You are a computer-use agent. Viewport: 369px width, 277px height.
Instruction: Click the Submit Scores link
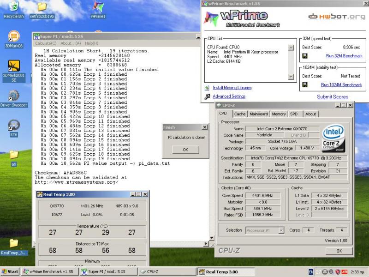(x=333, y=97)
